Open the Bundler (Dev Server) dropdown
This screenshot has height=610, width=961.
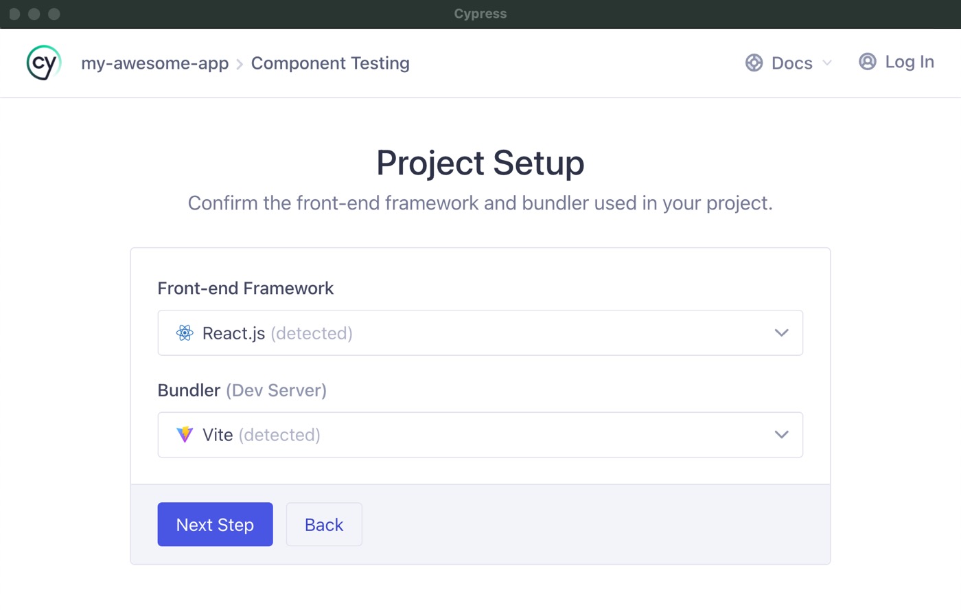tap(480, 434)
